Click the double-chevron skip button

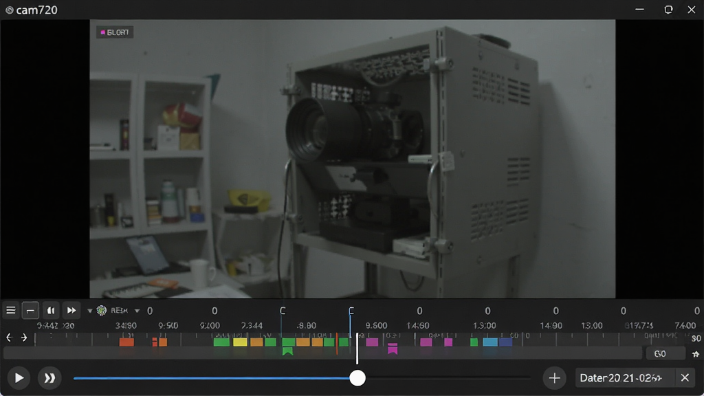click(49, 378)
